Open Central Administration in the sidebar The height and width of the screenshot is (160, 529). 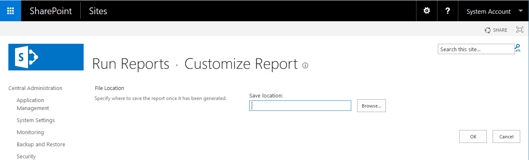35,88
